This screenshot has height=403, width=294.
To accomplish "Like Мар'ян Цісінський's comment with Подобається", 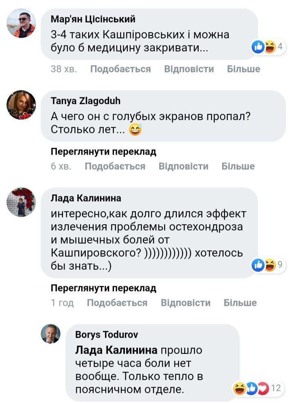I will click(120, 69).
